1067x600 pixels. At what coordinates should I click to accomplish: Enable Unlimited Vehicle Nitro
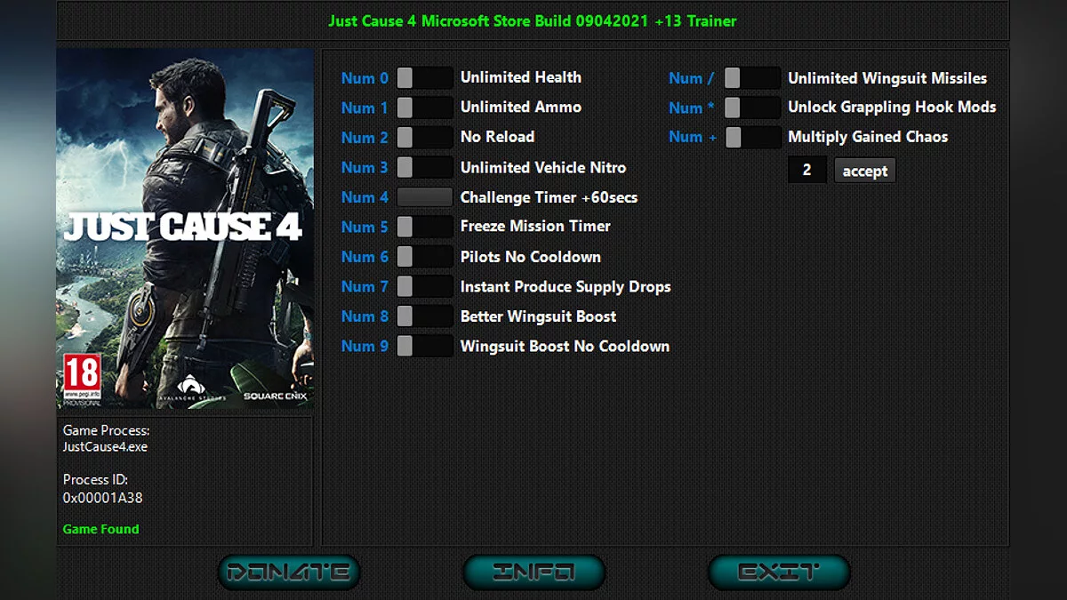point(424,166)
